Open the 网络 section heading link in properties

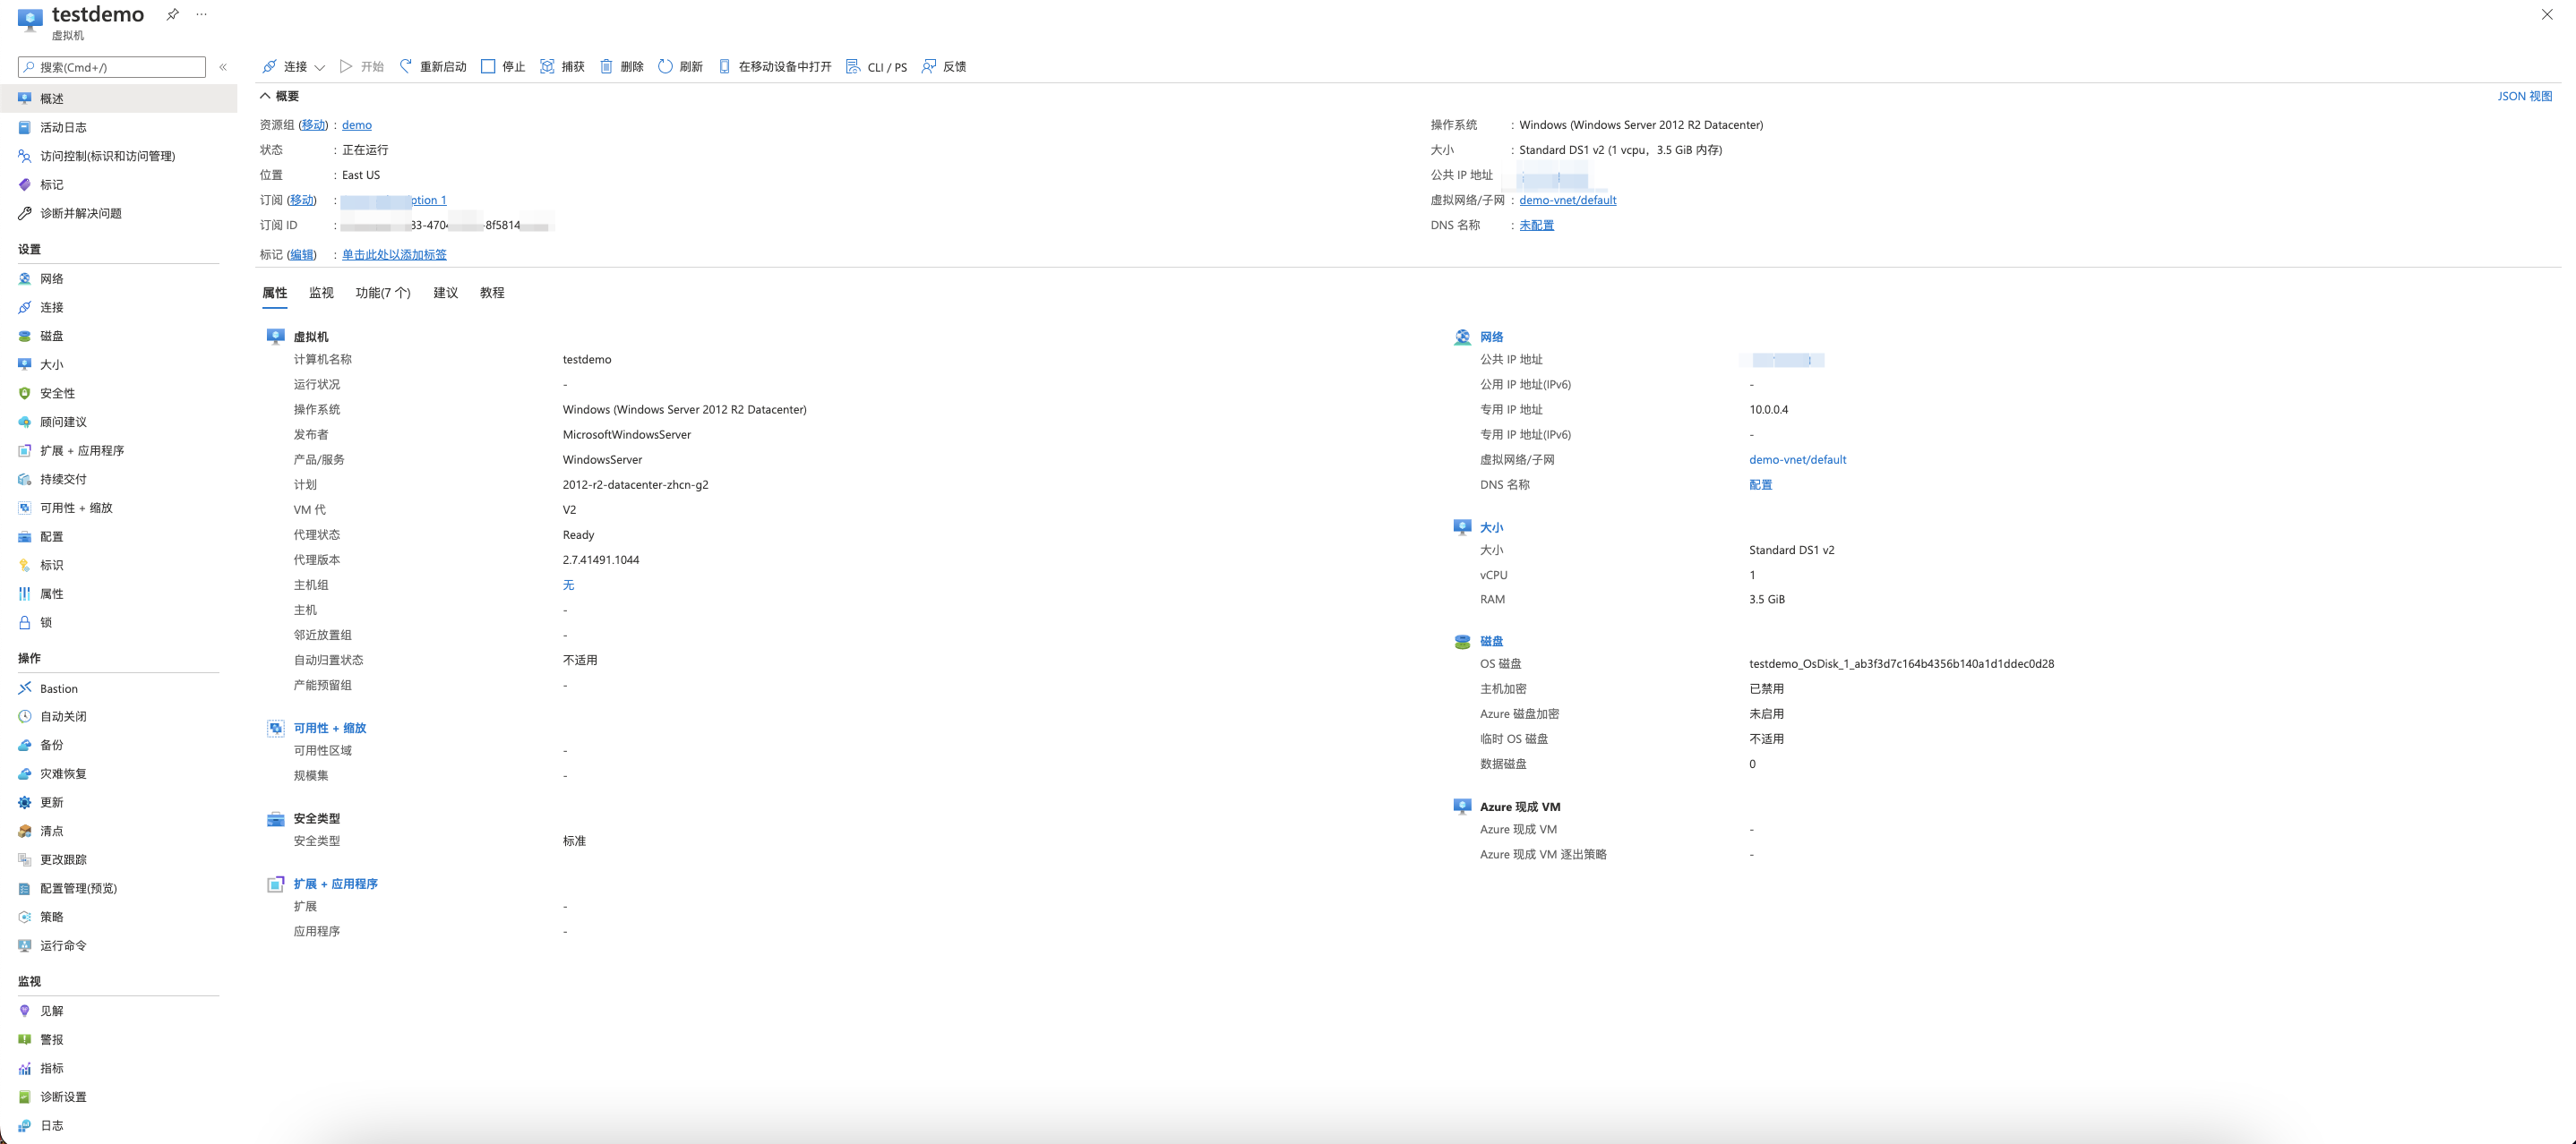(x=1491, y=337)
